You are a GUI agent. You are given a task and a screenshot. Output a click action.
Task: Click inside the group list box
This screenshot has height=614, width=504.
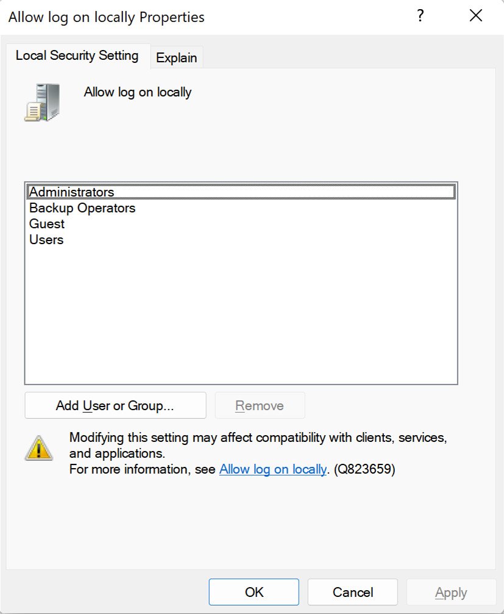point(241,305)
